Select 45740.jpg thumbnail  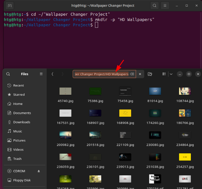pos(65,91)
